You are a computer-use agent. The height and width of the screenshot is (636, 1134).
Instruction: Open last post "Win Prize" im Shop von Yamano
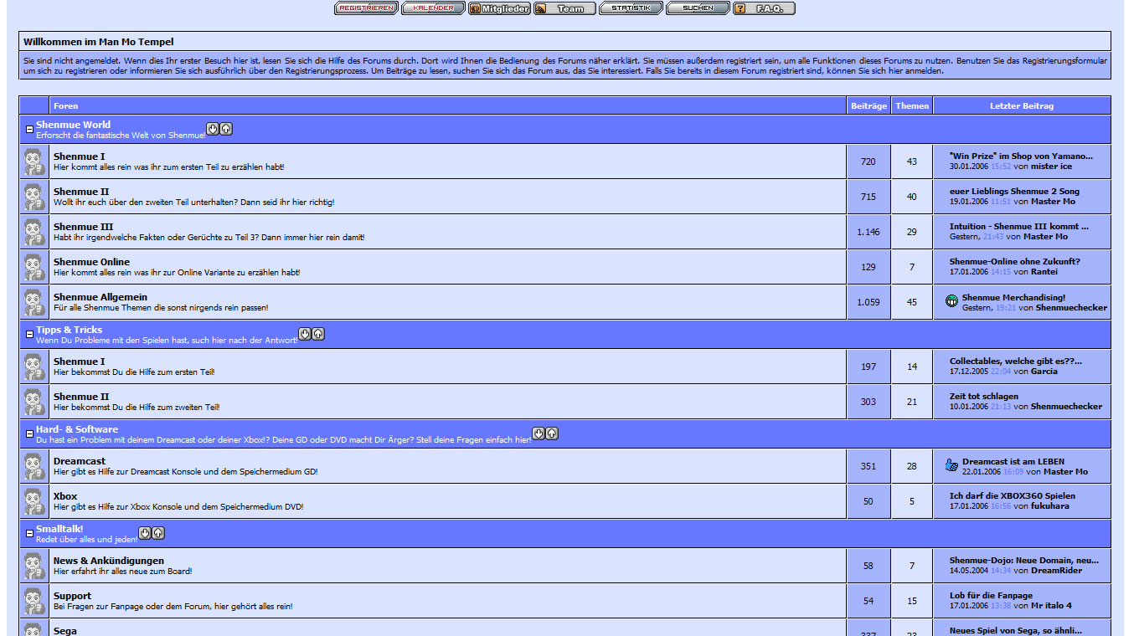coord(1021,156)
